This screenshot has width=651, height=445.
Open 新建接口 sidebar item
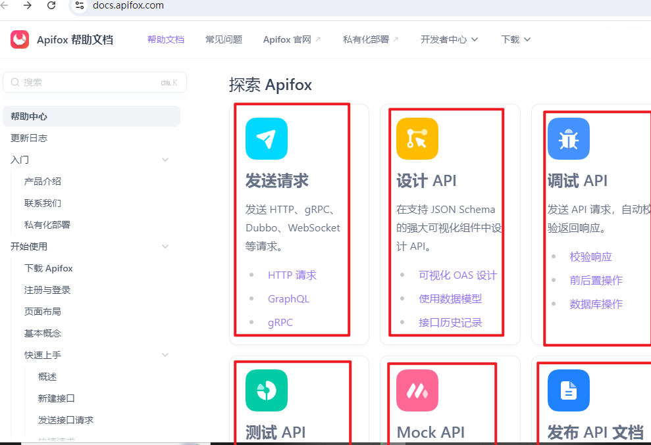56,398
